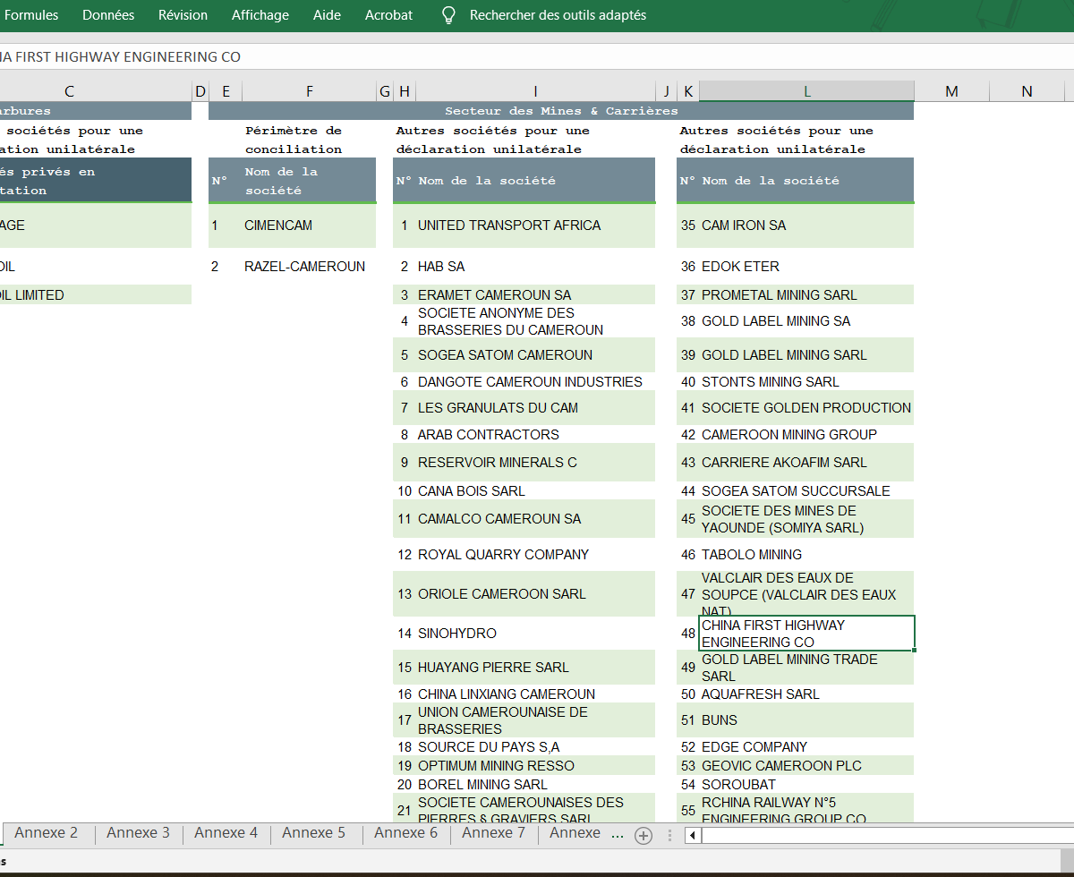Screen dimensions: 1074x877
Task: Select column F header
Action: [310, 91]
